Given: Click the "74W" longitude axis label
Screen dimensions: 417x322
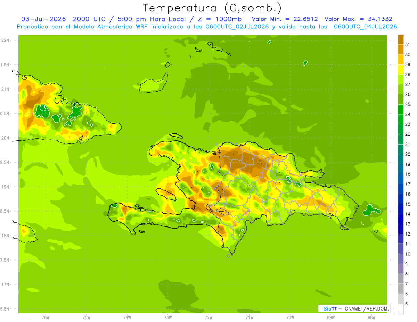Looking at the screenshot, I should pos(127,317).
